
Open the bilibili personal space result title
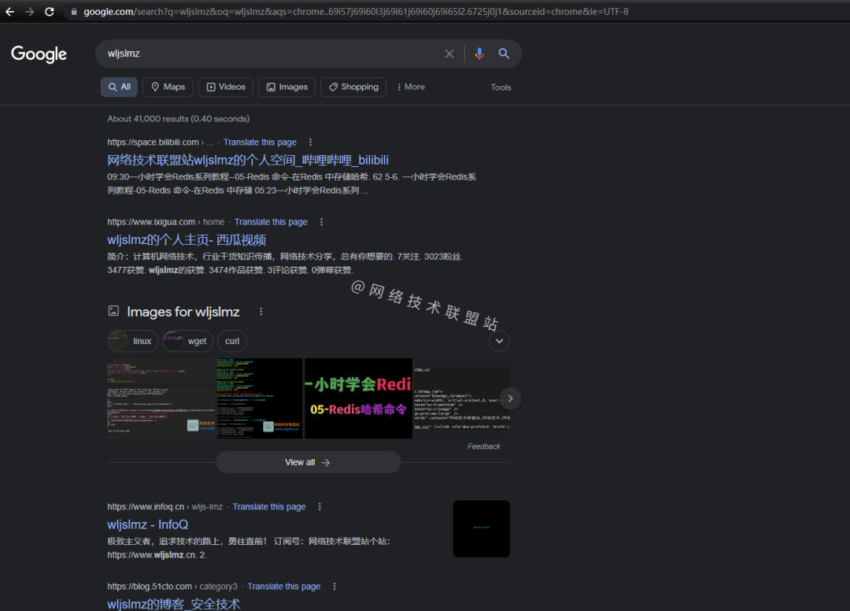coord(248,160)
